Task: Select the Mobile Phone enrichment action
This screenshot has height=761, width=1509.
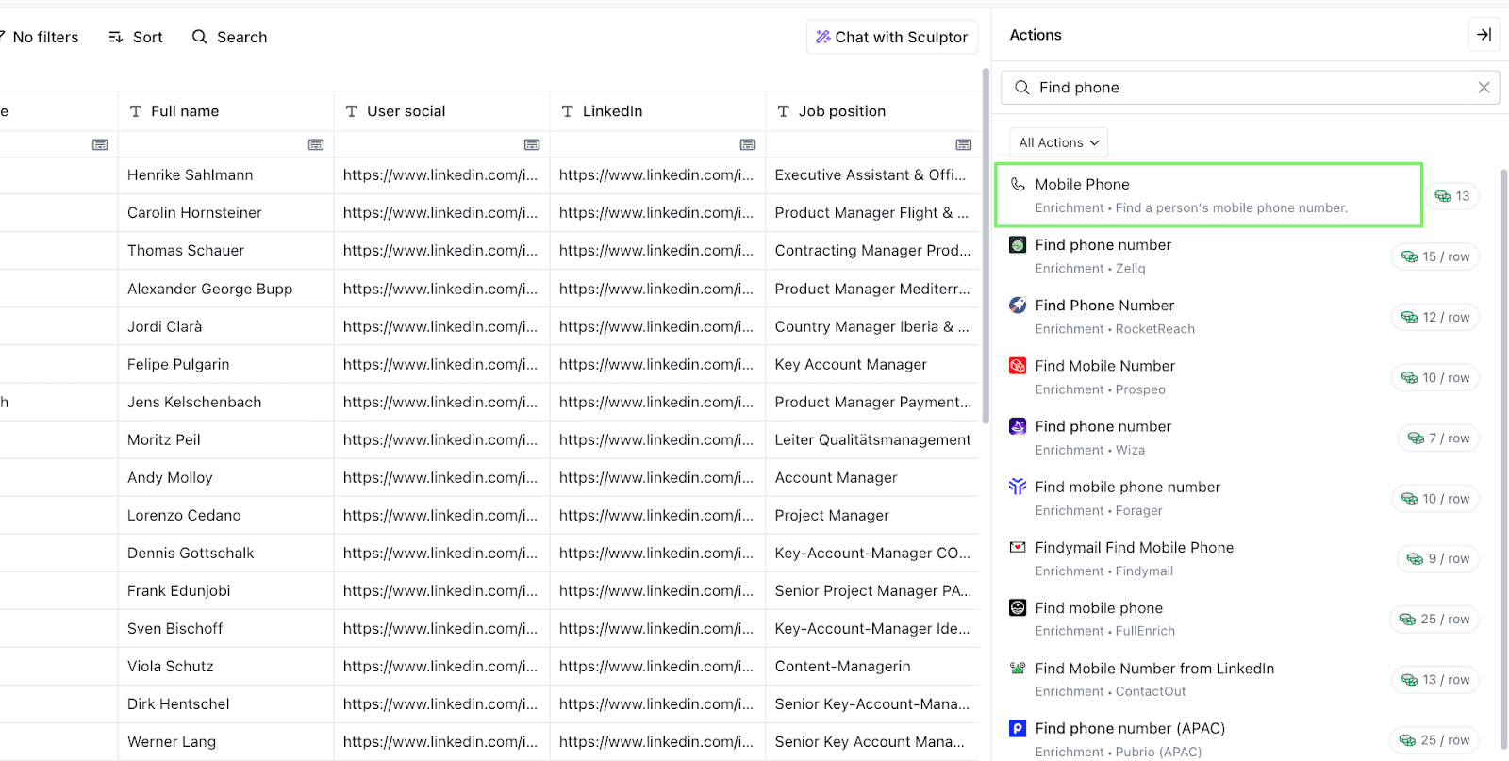Action: (x=1208, y=195)
